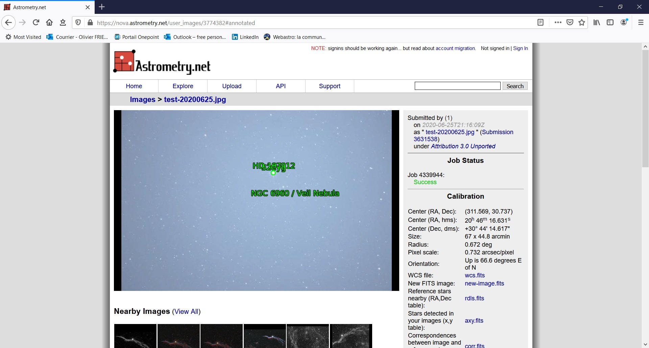649x348 pixels.
Task: Click the downloads arrow icon beside Home
Action: point(63,23)
